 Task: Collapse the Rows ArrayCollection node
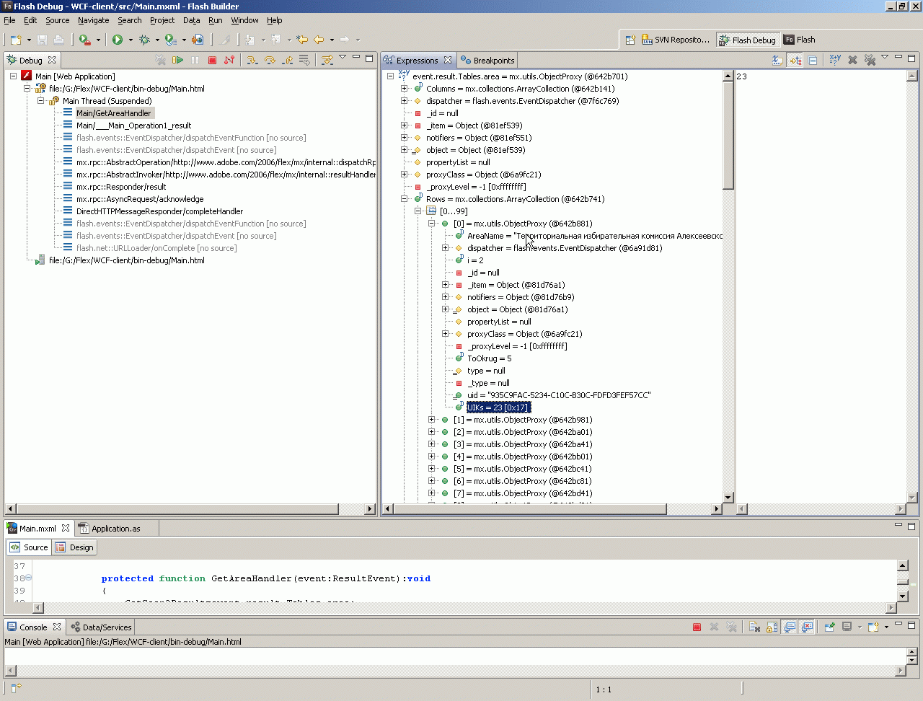click(x=405, y=199)
